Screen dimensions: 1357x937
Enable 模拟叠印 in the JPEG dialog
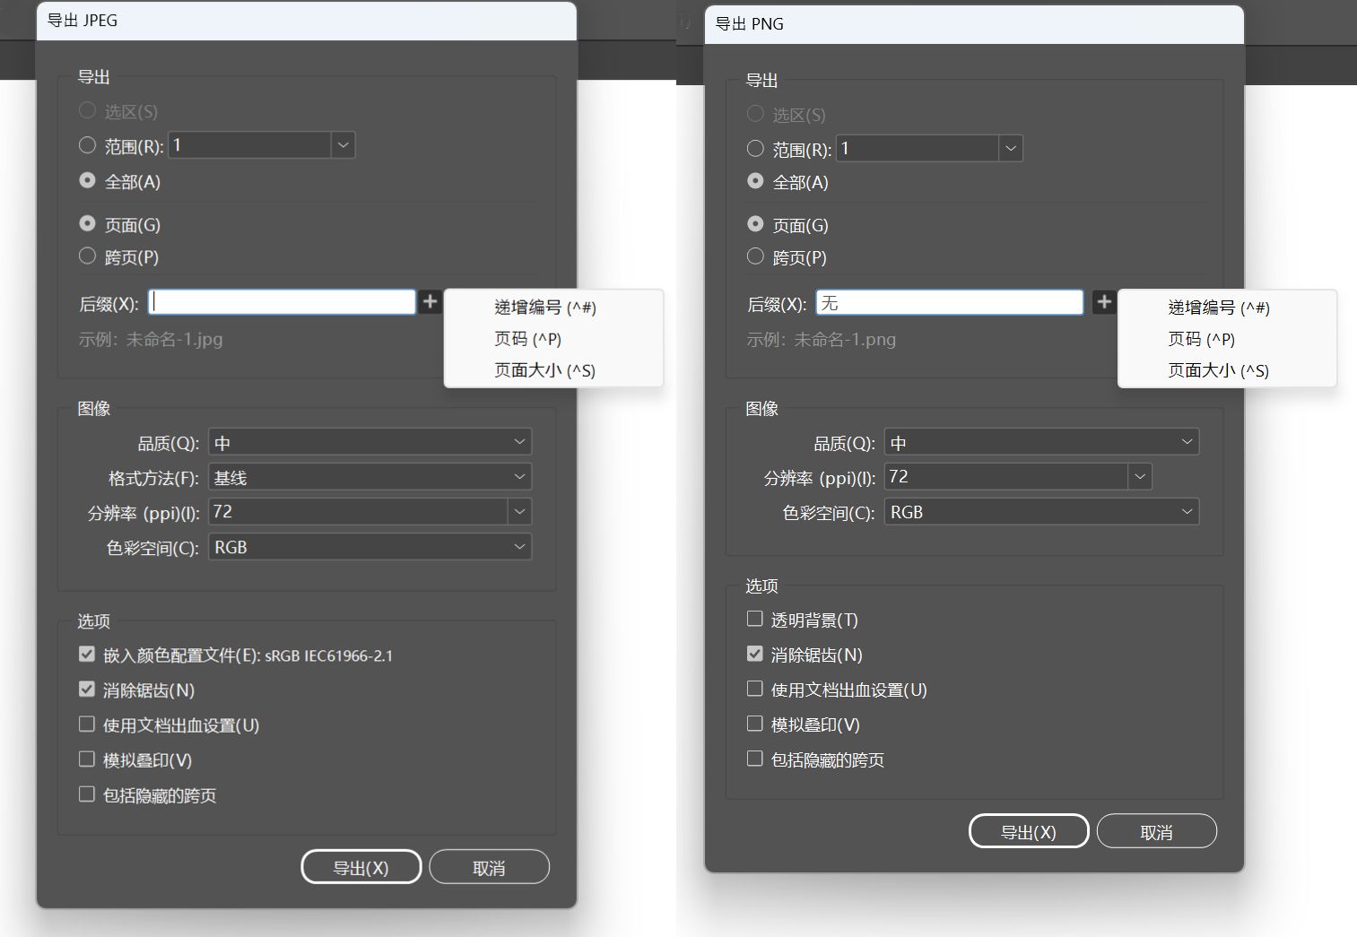pos(87,759)
